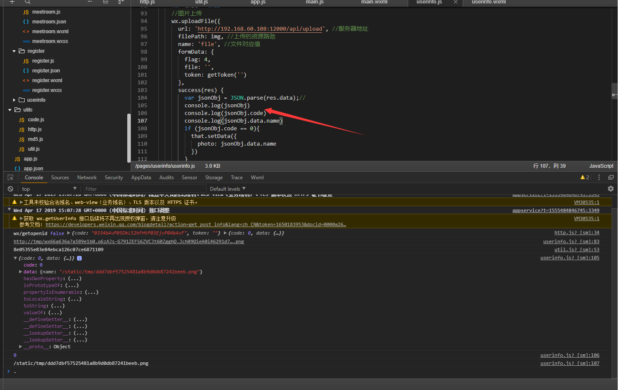Click the code editor vertical scrollbar

615,92
